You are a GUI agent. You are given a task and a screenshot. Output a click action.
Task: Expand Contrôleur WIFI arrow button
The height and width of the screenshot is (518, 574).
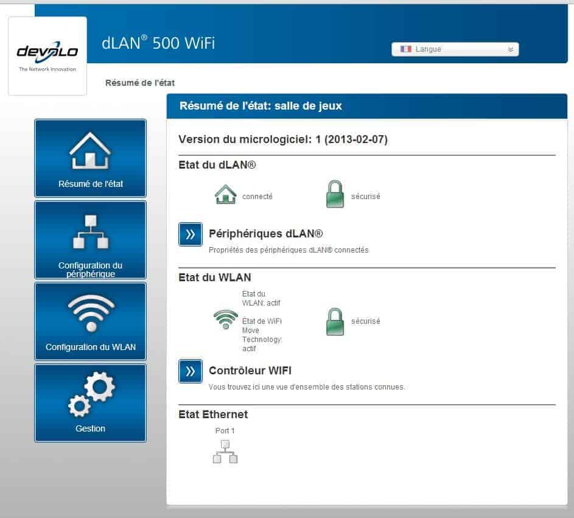pos(190,371)
